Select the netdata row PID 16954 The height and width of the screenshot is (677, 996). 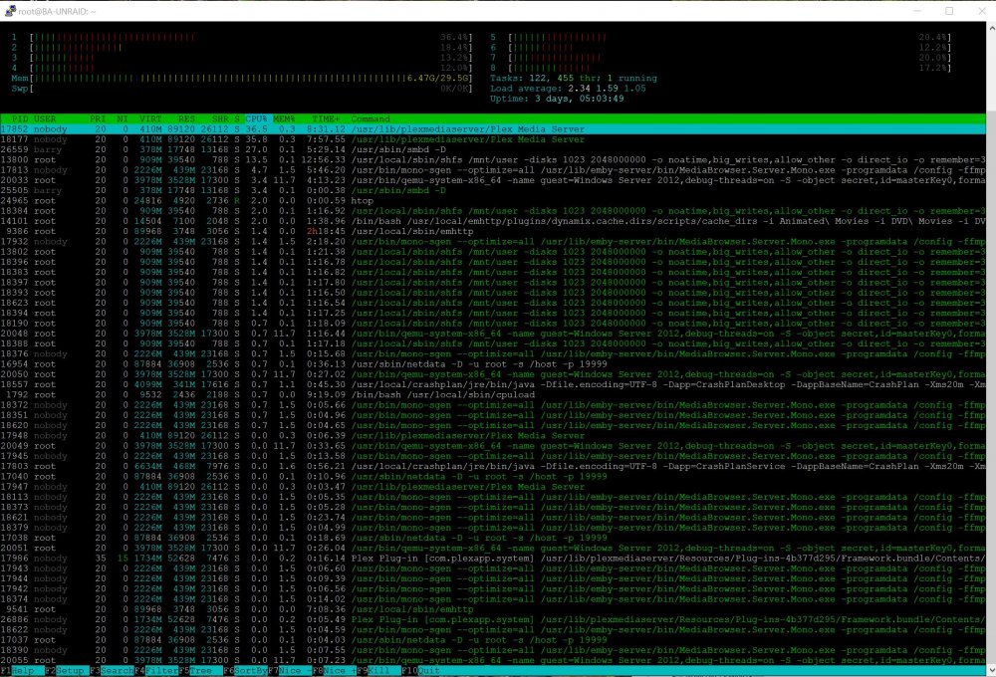coord(493,364)
